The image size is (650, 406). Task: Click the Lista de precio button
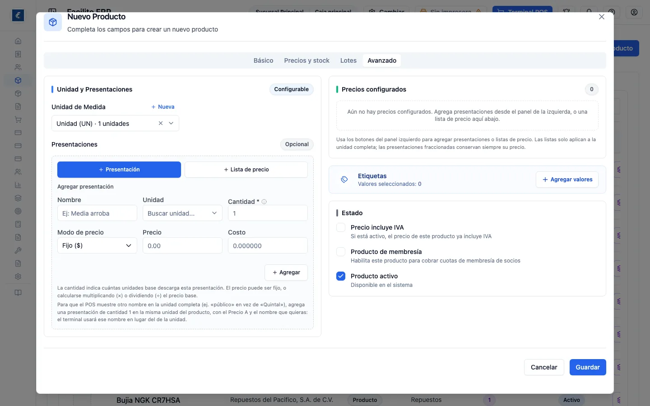(x=246, y=170)
